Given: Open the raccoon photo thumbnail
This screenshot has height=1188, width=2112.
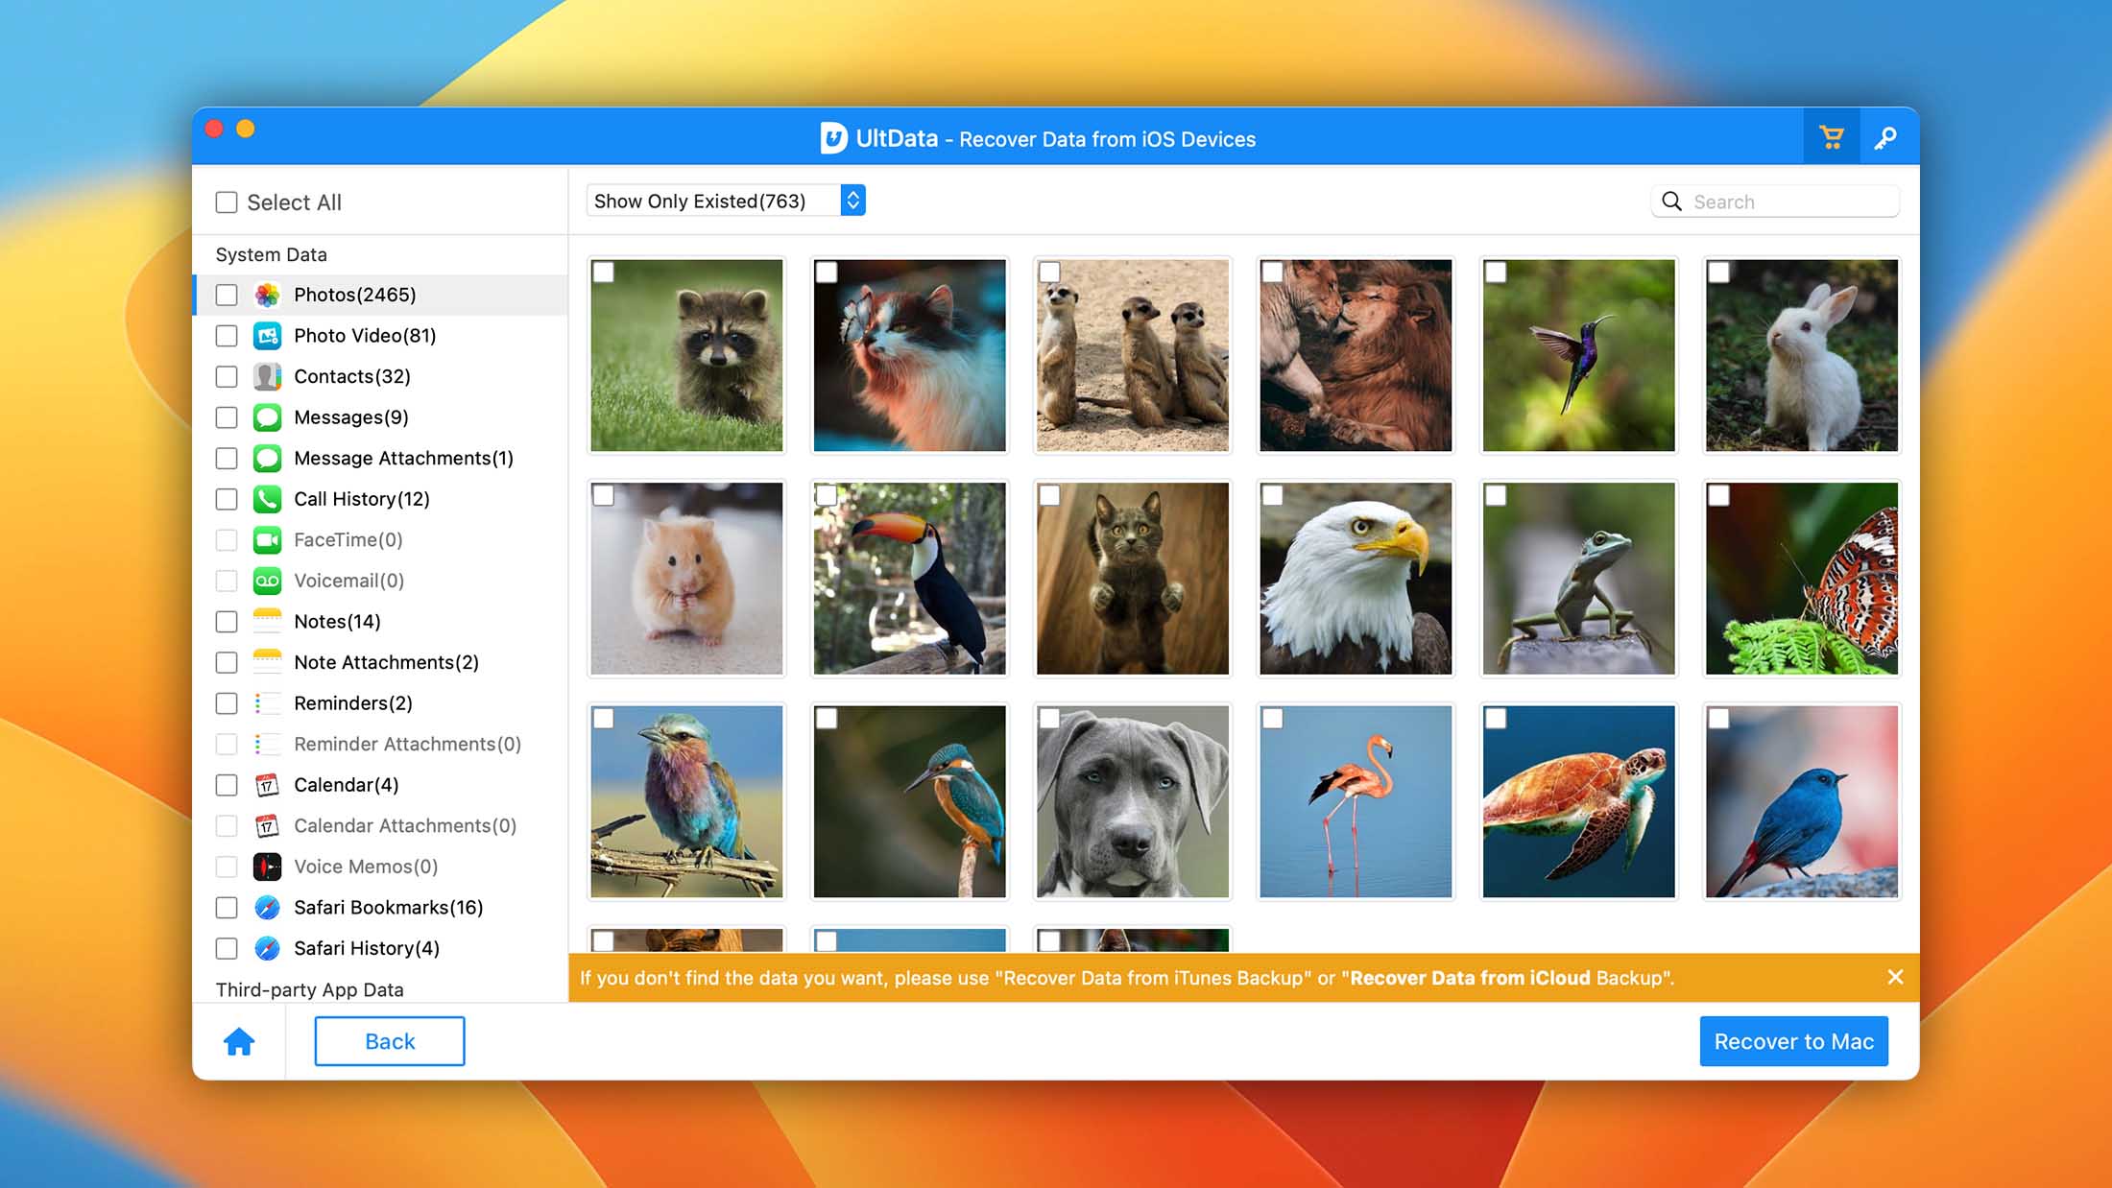Looking at the screenshot, I should click(x=686, y=355).
